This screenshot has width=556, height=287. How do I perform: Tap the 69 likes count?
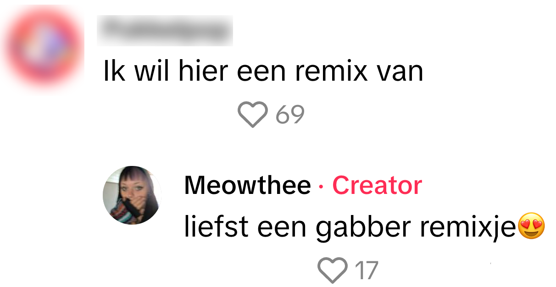click(x=290, y=115)
